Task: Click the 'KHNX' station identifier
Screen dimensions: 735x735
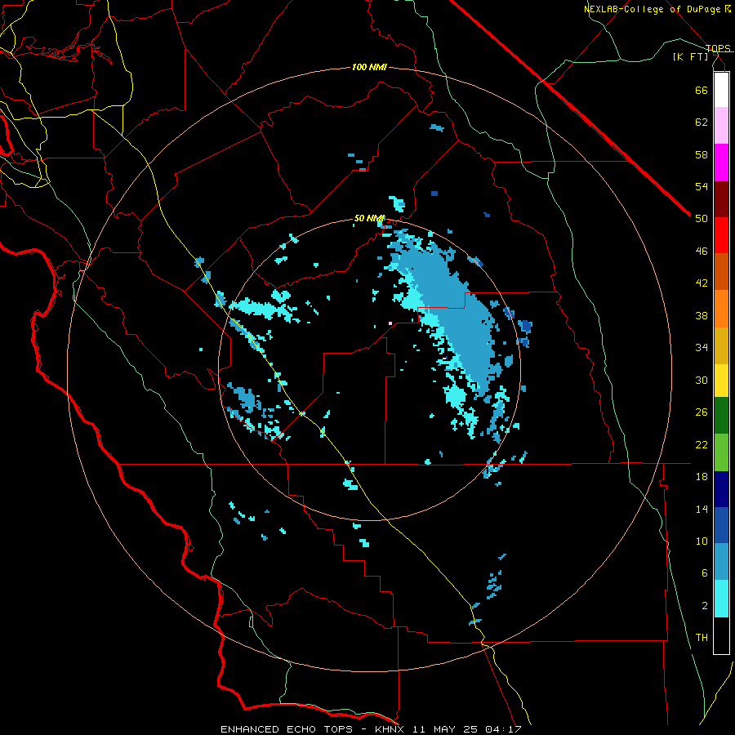Action: pos(389,729)
